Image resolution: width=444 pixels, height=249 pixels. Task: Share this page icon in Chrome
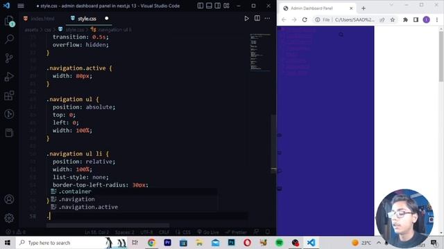[x=382, y=20]
